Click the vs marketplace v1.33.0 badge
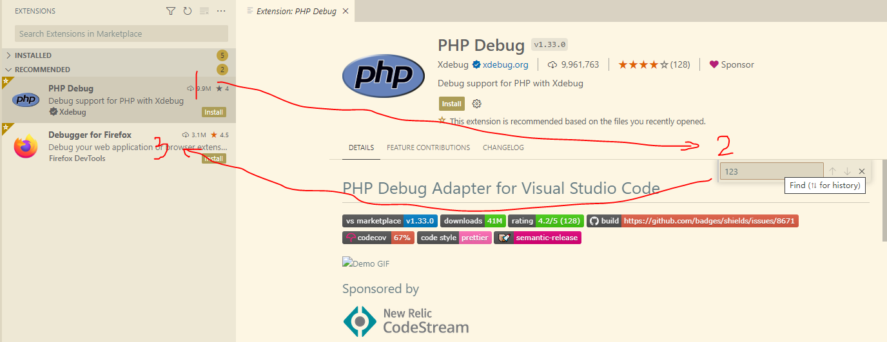887x342 pixels. click(390, 221)
